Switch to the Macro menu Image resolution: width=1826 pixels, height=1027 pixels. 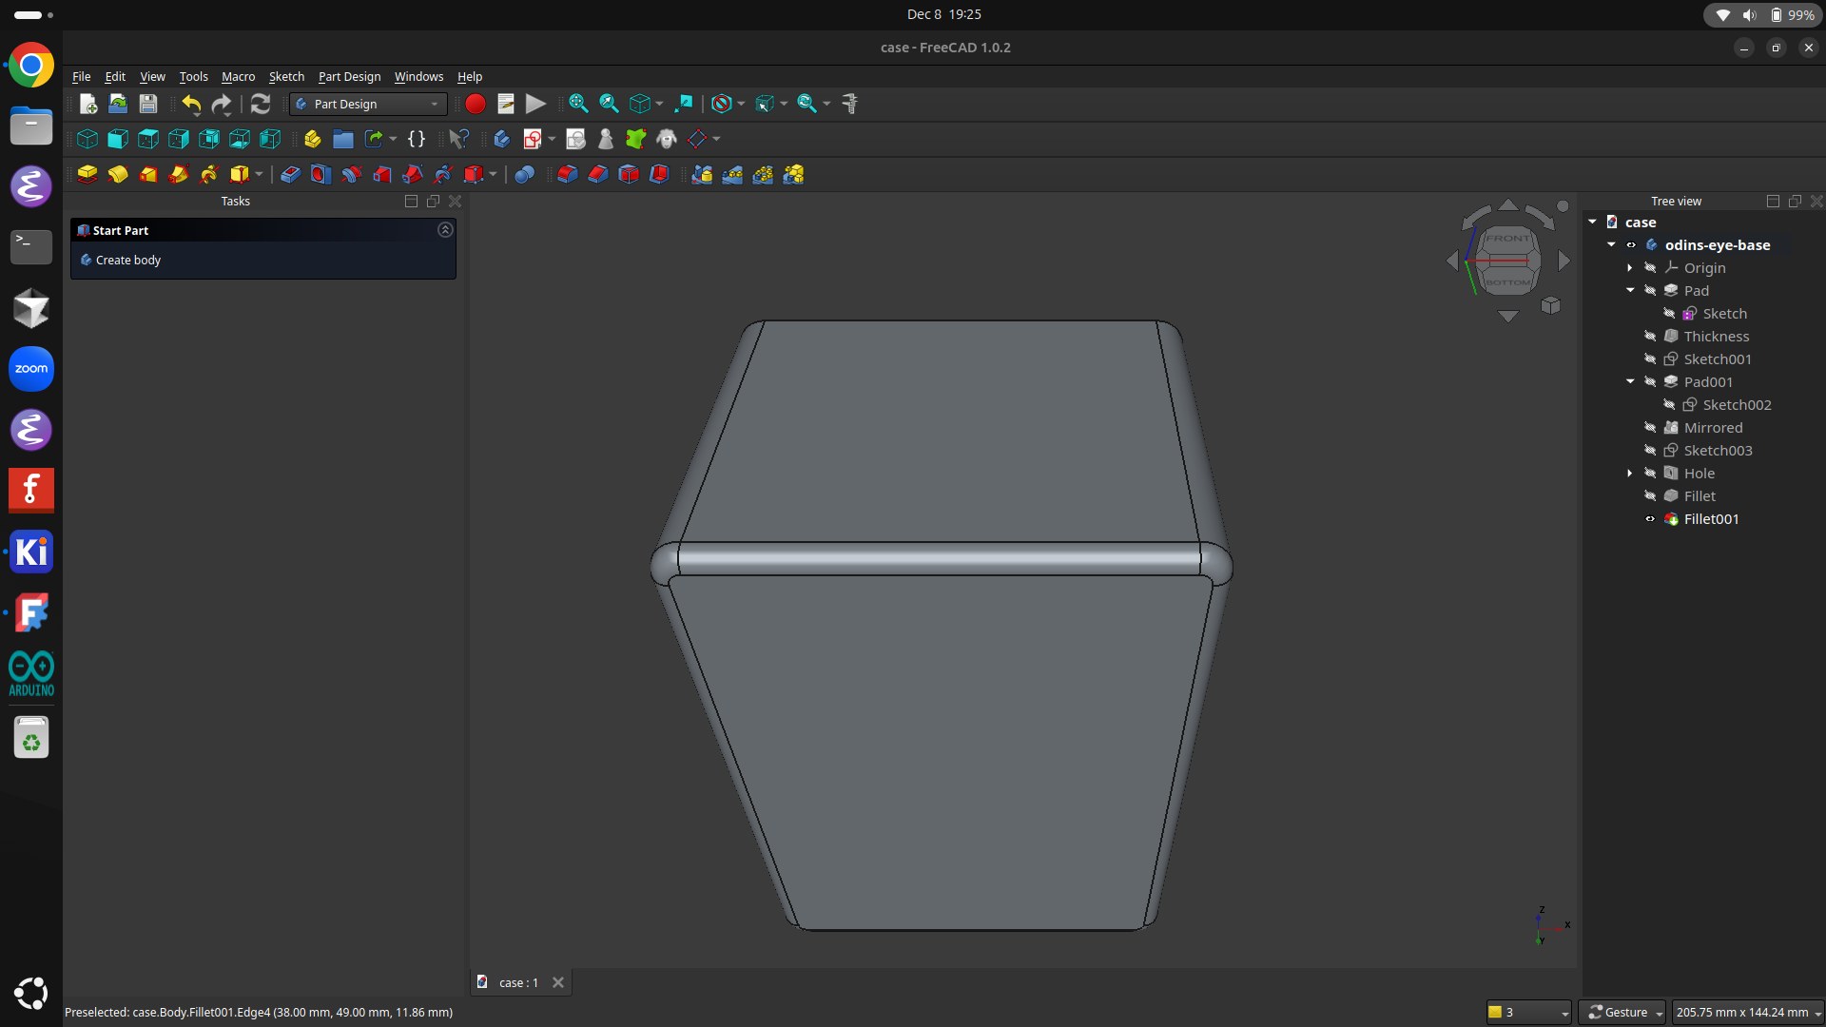[238, 77]
